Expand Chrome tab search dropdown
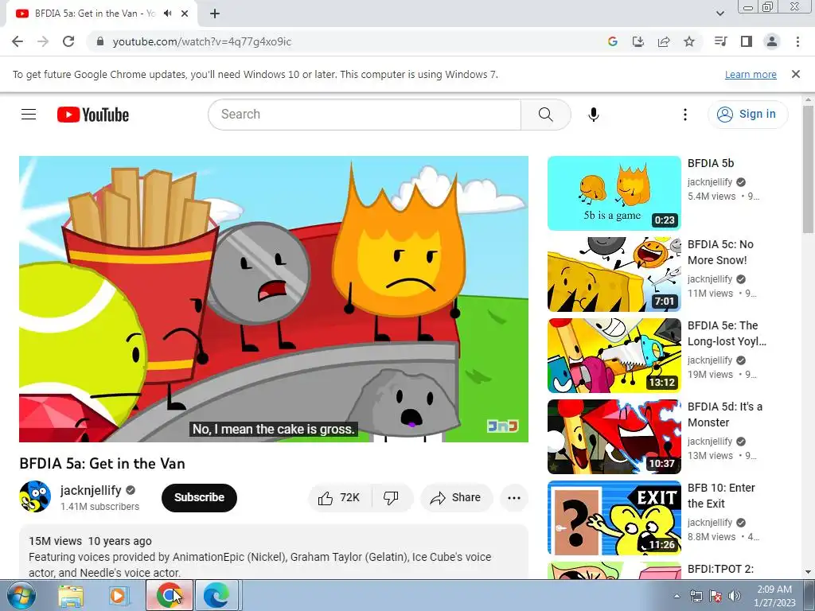The image size is (815, 611). coord(719,14)
